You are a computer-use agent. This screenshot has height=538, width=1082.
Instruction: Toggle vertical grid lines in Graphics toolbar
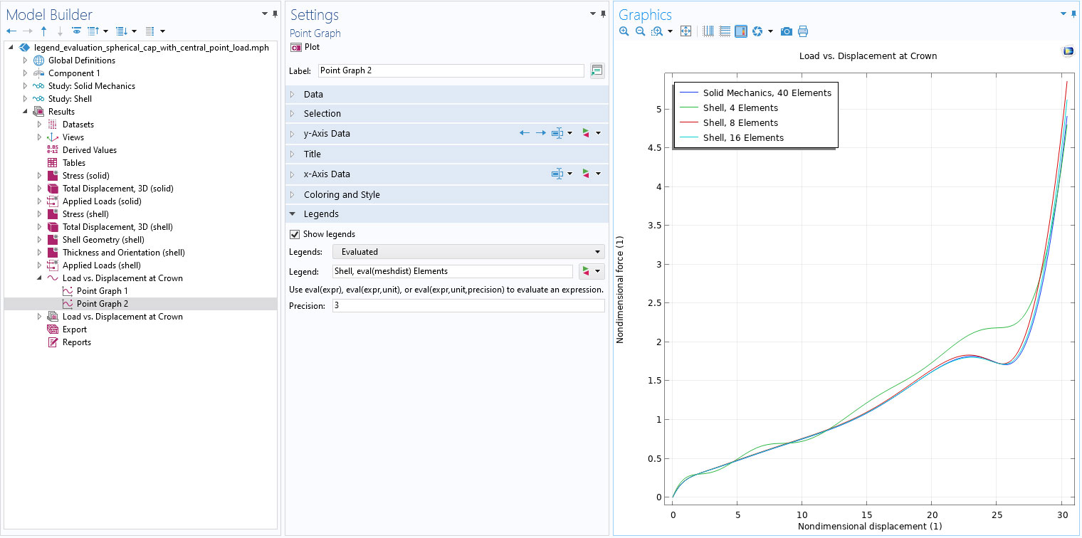point(708,31)
